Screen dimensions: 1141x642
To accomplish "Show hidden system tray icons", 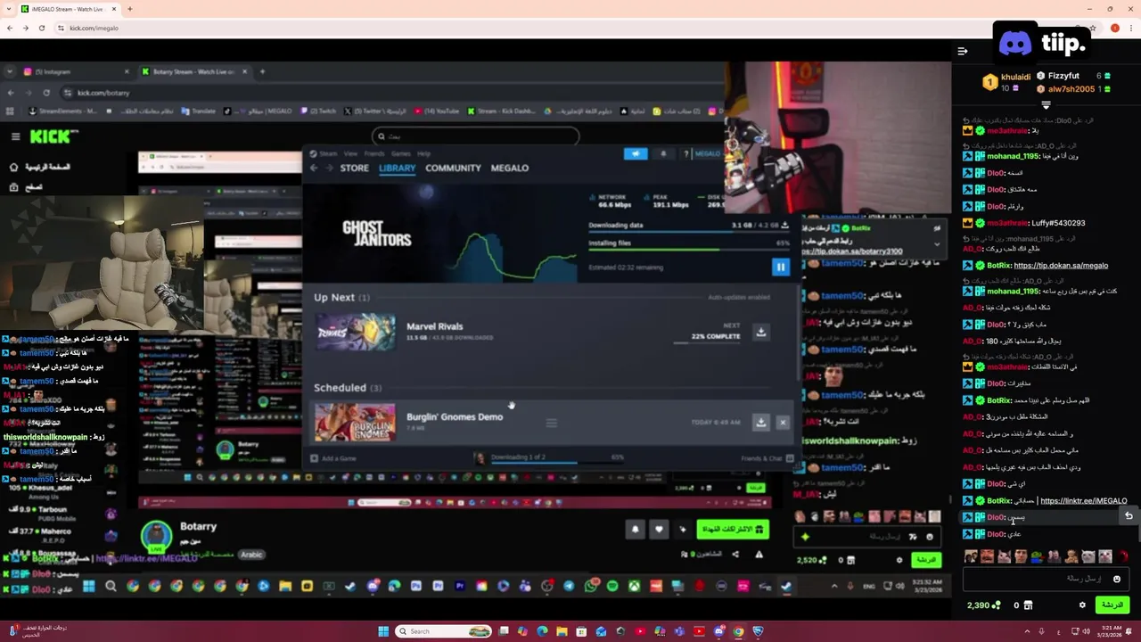I will click(x=1025, y=631).
